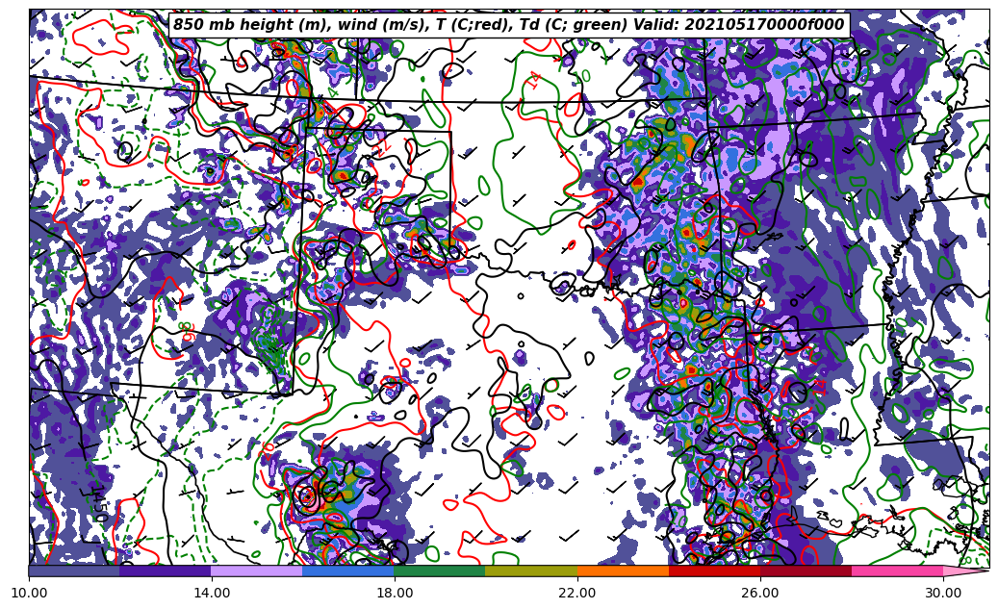Click the blue 16–18 colorbar segment
998x609 pixels.
[x=348, y=571]
